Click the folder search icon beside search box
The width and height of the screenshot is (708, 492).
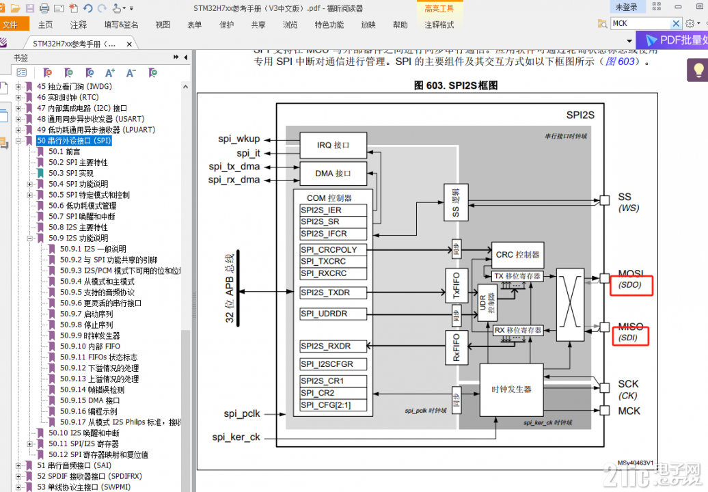click(602, 24)
